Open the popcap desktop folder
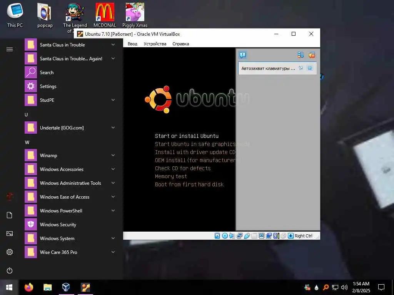 coord(45,15)
